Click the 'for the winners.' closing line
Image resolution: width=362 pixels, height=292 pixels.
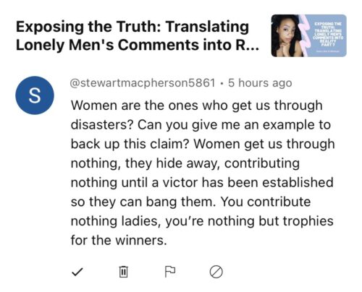point(119,240)
